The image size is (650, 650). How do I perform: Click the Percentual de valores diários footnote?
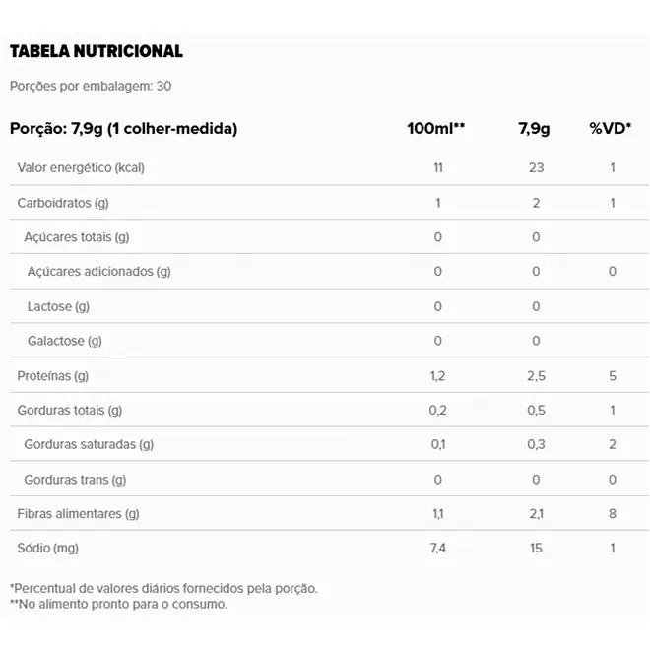(163, 588)
